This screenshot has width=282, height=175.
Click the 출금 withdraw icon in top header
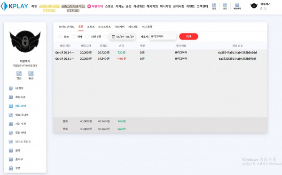pos(225,6)
